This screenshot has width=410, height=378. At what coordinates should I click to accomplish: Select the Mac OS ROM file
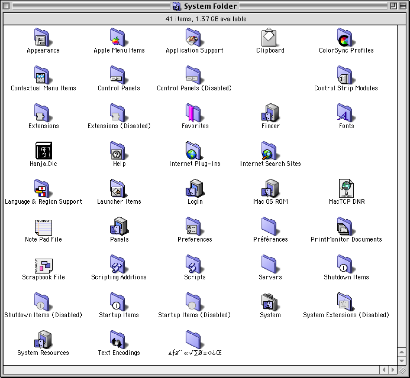(x=270, y=189)
